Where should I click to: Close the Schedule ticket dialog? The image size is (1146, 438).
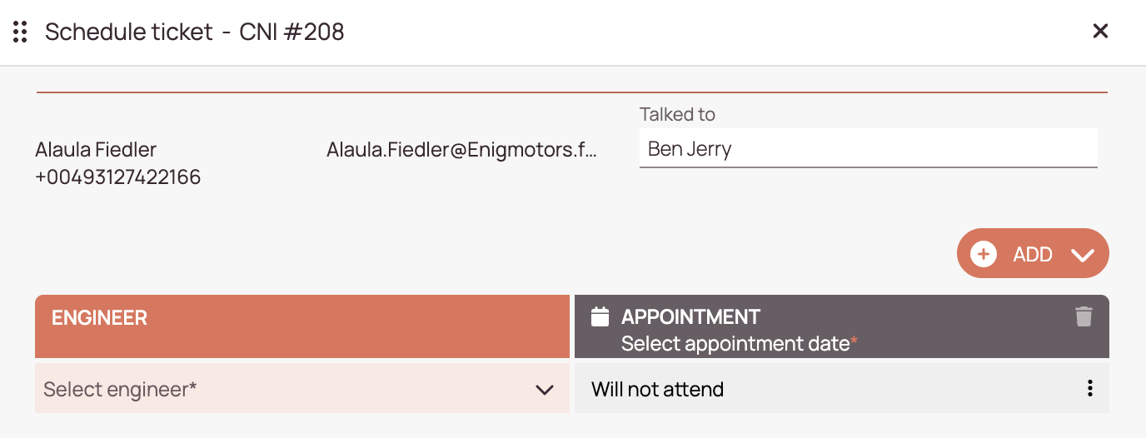pos(1100,32)
